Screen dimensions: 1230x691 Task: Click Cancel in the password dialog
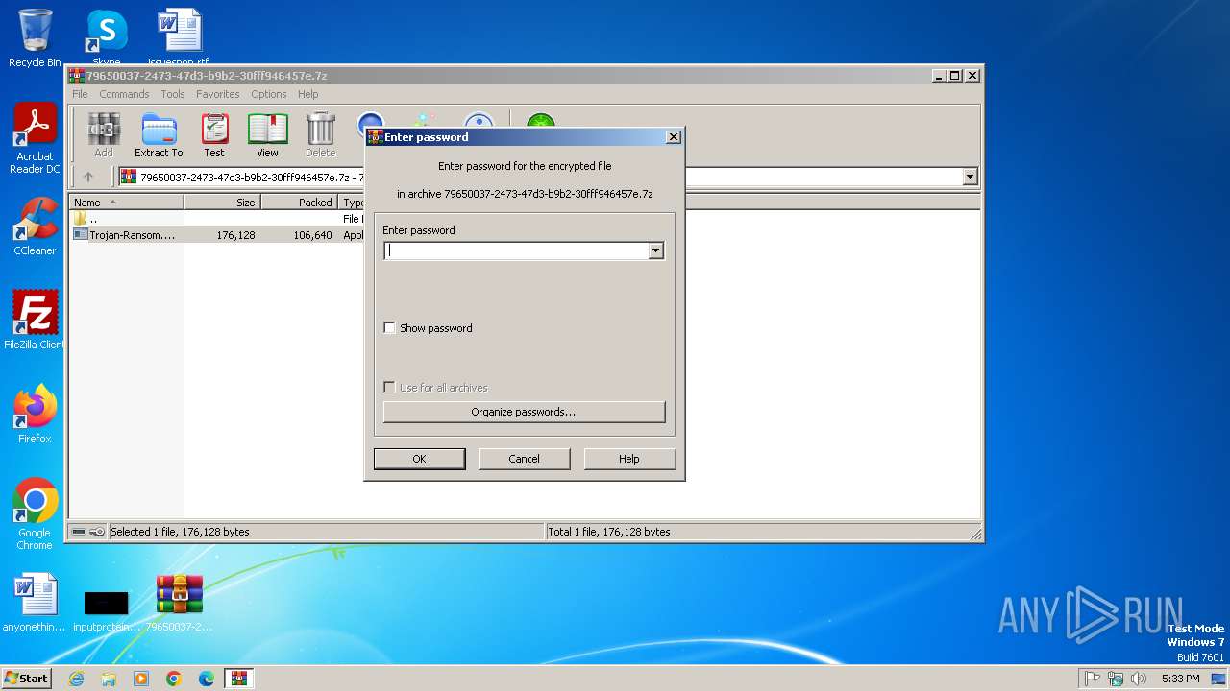524,459
